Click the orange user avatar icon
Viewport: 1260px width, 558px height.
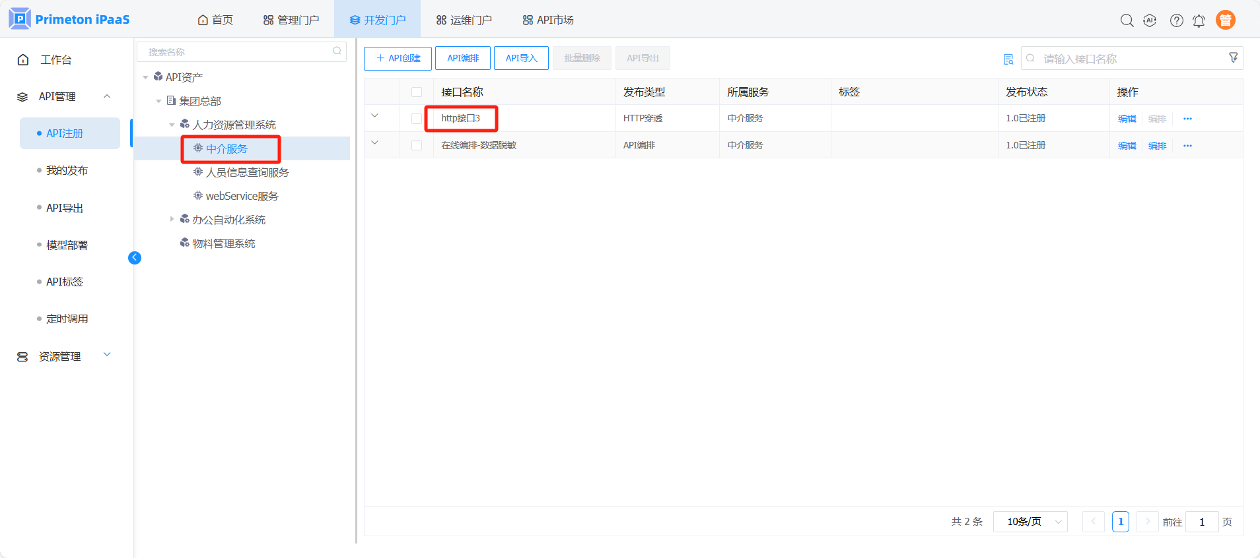[x=1225, y=20]
